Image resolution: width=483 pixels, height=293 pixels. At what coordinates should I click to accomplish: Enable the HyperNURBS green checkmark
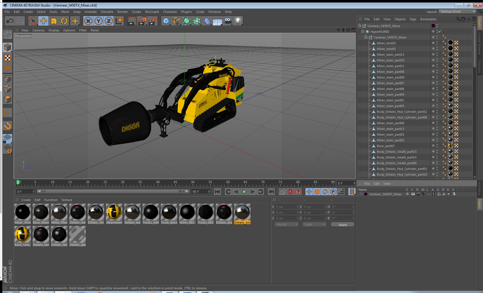click(x=440, y=31)
